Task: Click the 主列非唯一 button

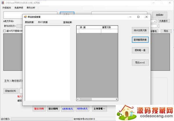Action: [99, 109]
